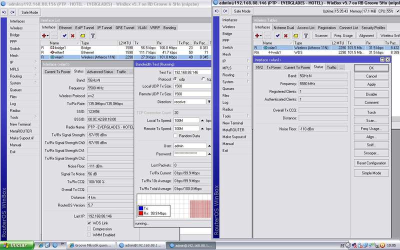
Task: Click Name column header in Interface List
Action: coord(64,43)
